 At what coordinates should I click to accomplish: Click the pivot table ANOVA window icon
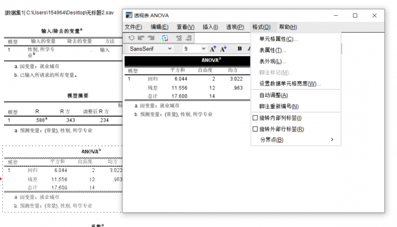click(x=129, y=15)
